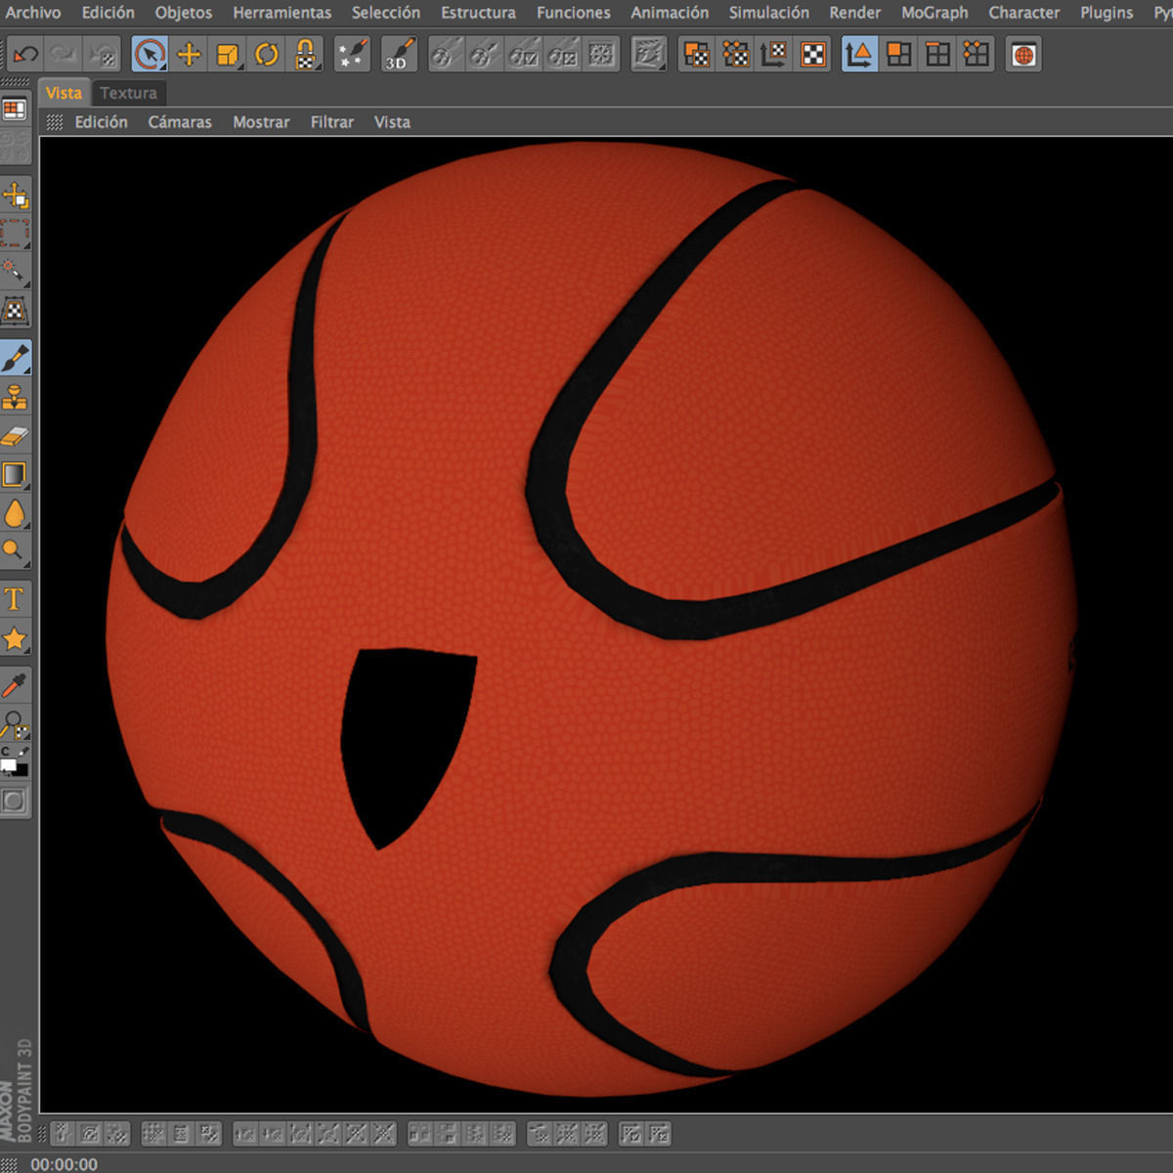Open the Selección menu
The image size is (1173, 1173).
[x=386, y=13]
